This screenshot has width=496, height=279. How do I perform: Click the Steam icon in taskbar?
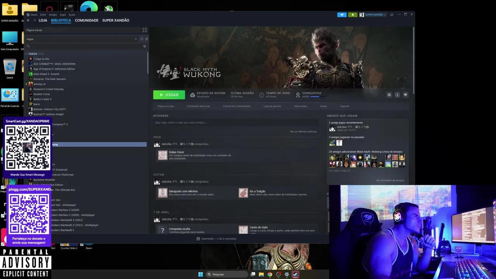(x=295, y=274)
